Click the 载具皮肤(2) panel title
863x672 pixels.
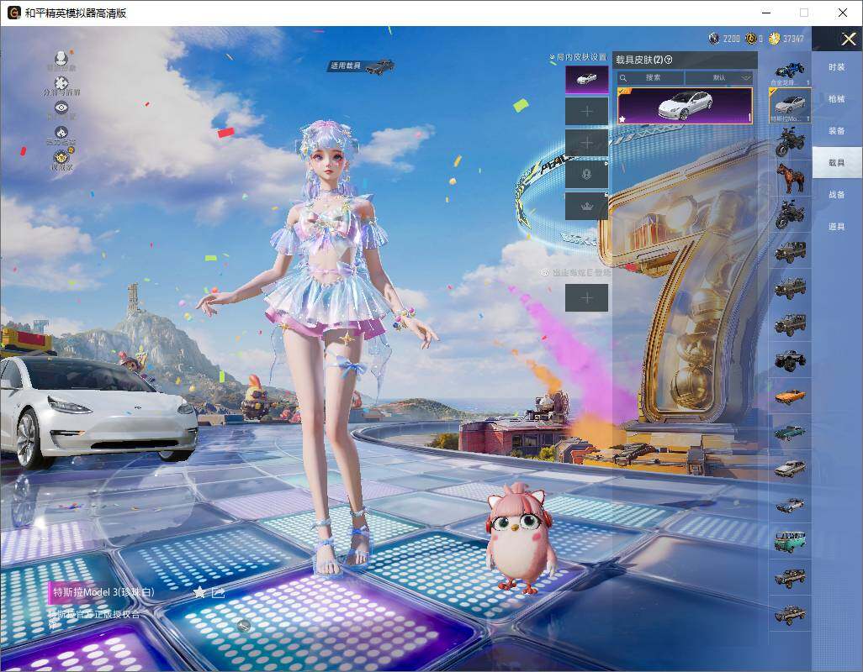[x=639, y=60]
